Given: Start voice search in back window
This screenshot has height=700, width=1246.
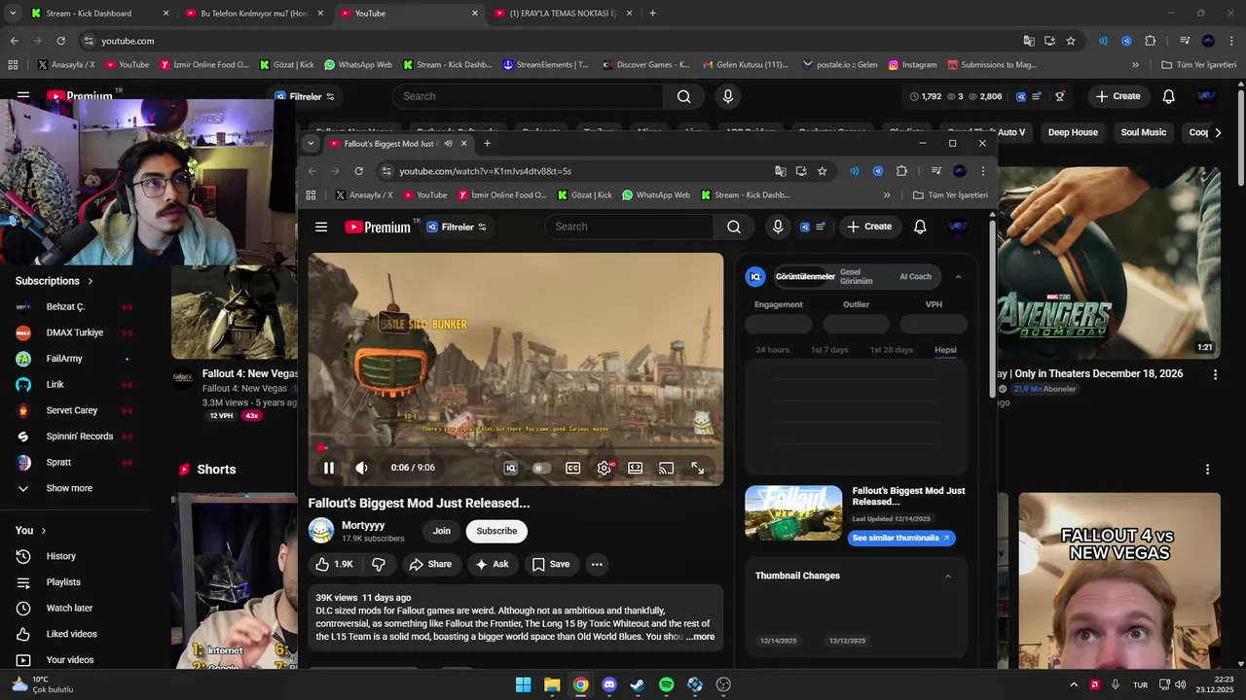Looking at the screenshot, I should [x=728, y=96].
